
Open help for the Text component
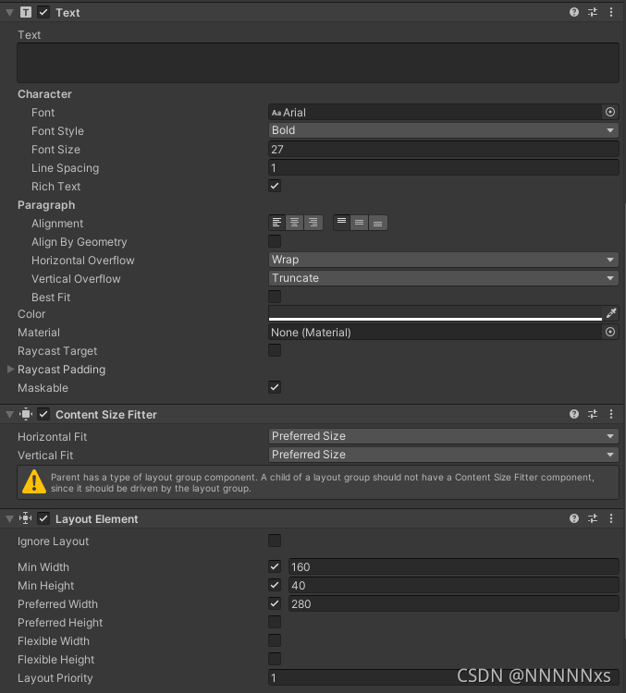[574, 12]
